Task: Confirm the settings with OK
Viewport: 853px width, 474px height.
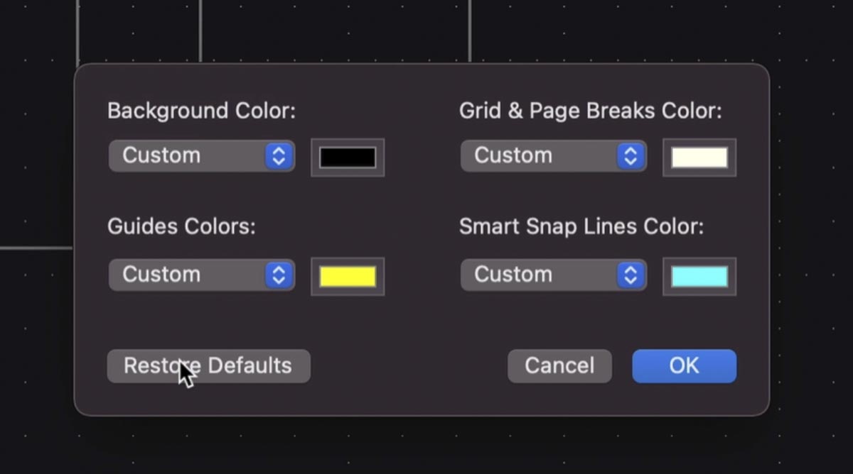Action: pyautogui.click(x=684, y=366)
